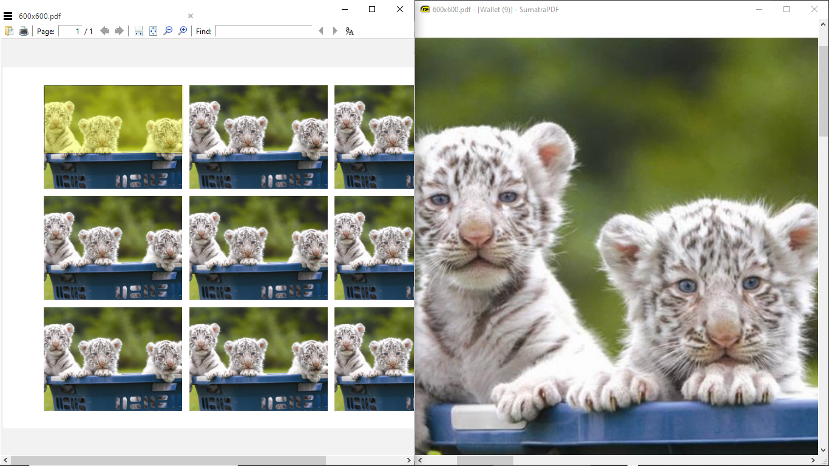Zoom out with the magnifier minus icon
Image resolution: width=829 pixels, height=466 pixels.
tap(167, 30)
